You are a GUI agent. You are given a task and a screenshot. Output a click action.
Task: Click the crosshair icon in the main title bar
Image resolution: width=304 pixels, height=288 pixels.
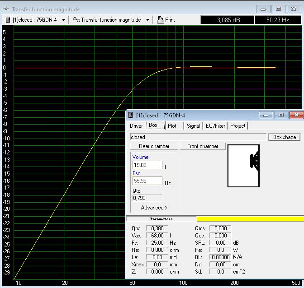click(x=6, y=9)
